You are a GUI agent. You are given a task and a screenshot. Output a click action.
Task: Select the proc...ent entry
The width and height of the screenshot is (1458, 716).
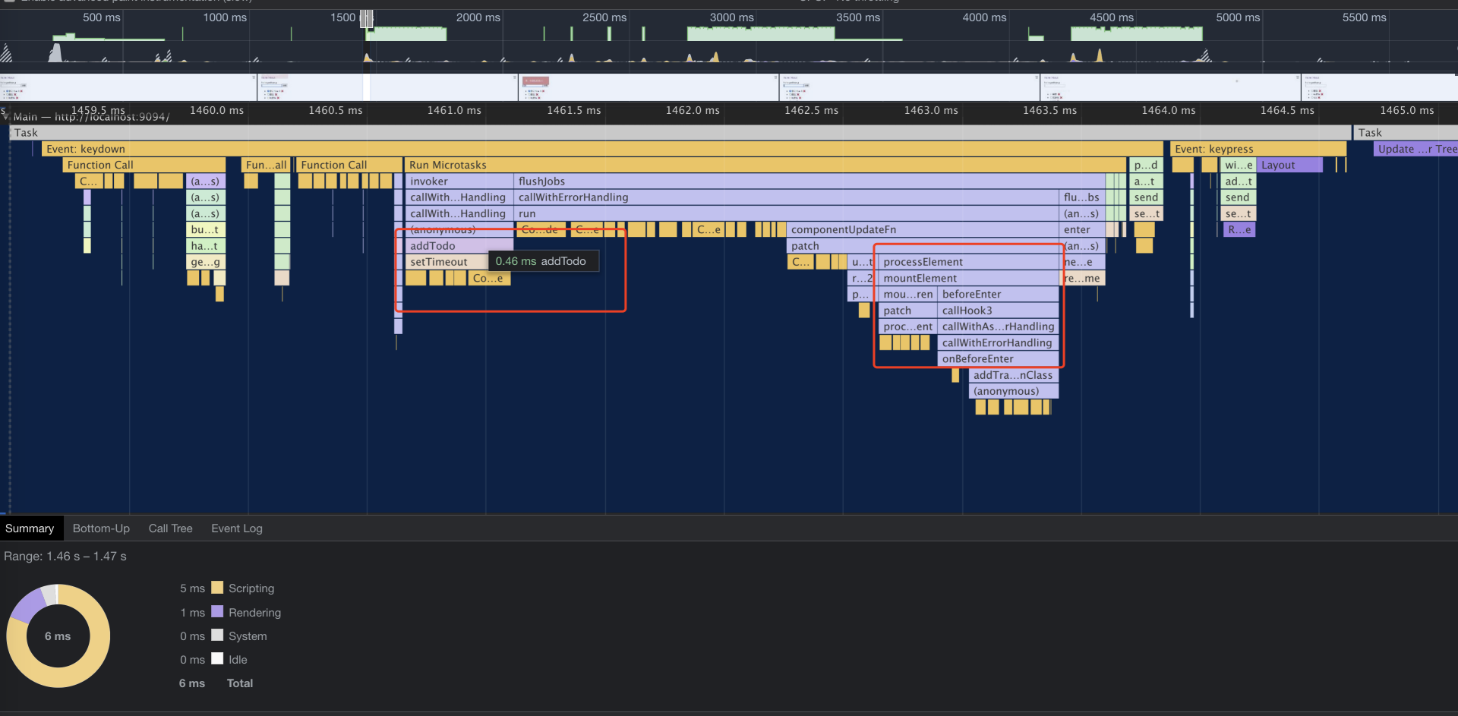(x=907, y=326)
